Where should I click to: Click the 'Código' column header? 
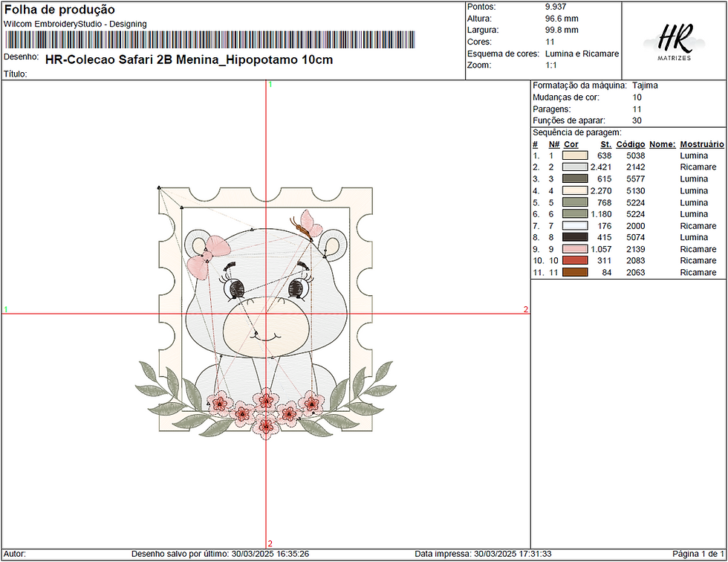tap(631, 144)
